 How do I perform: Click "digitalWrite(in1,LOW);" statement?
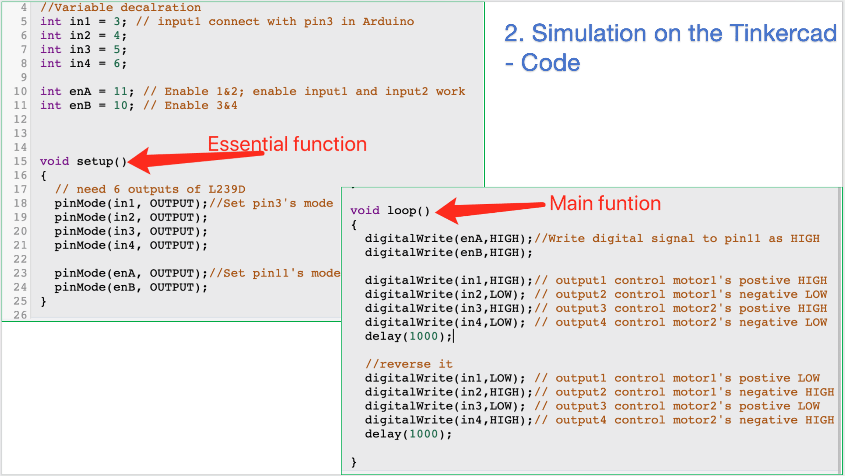click(x=445, y=378)
